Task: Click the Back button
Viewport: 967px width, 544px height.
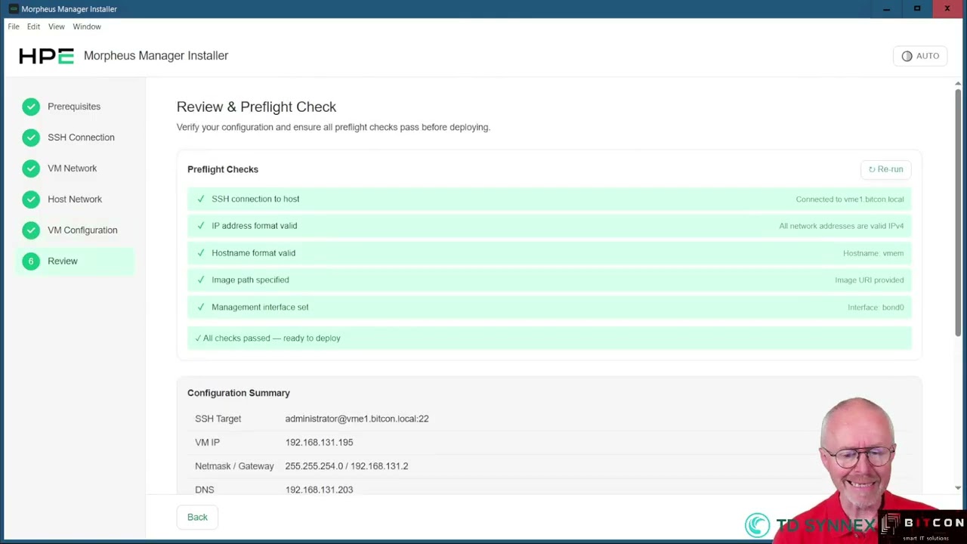Action: click(197, 518)
